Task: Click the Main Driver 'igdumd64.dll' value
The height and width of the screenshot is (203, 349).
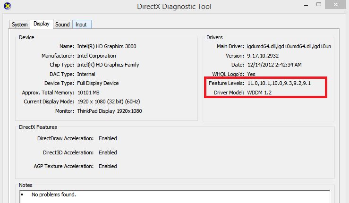Action: pos(289,46)
